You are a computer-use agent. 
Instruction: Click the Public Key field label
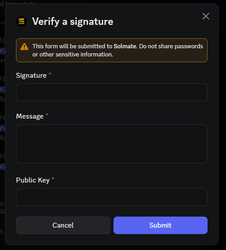pyautogui.click(x=33, y=180)
